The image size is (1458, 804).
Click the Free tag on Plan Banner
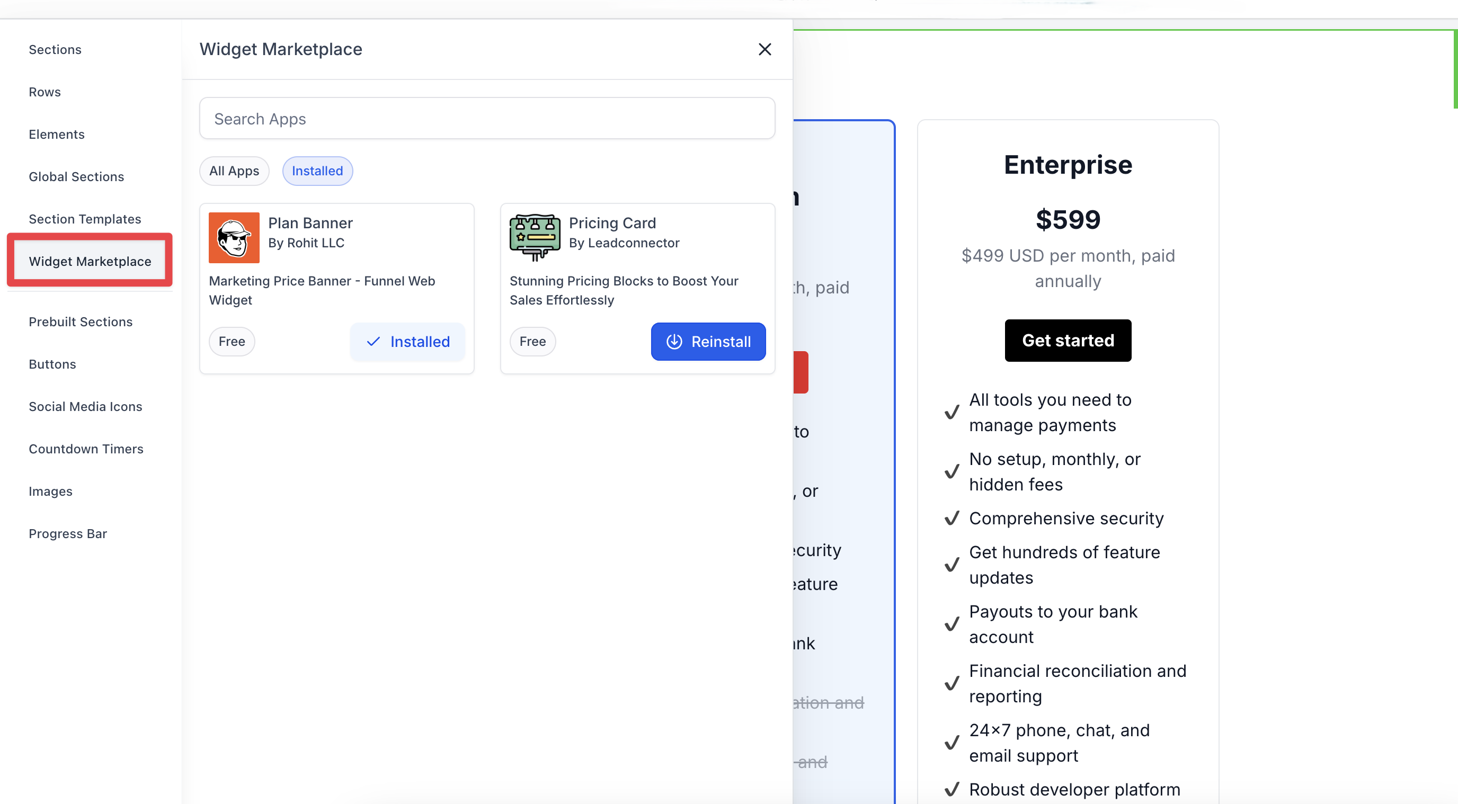tap(232, 342)
